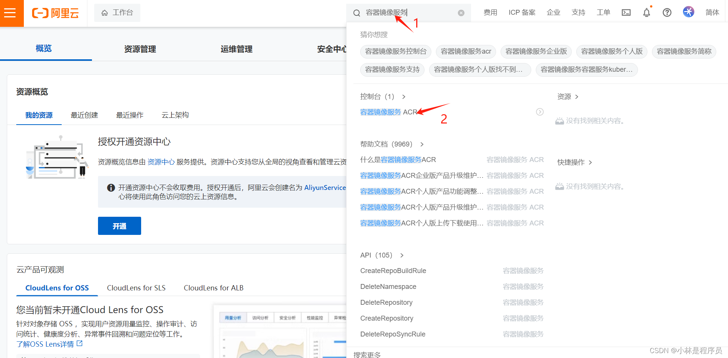Open API CreateRepository
The width and height of the screenshot is (728, 358).
click(387, 318)
